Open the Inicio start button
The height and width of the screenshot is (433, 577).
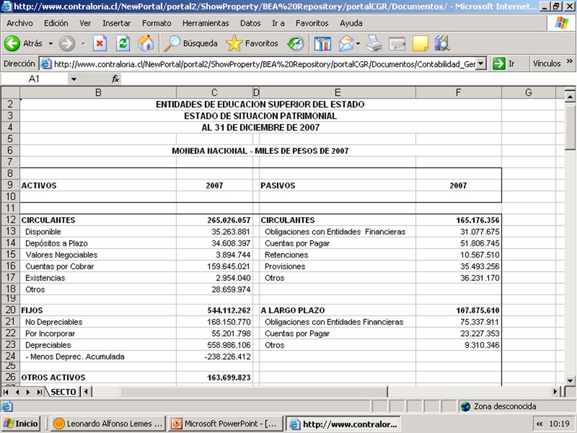[21, 424]
